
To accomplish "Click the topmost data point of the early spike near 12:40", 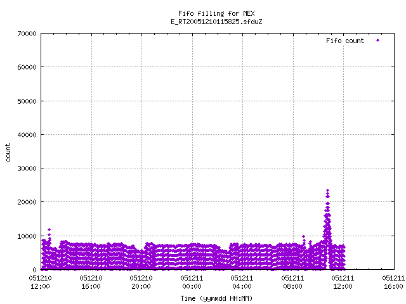I will 49,229.
